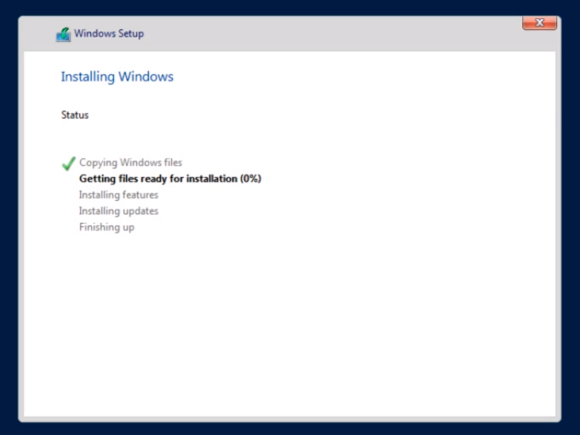Click the green checkmark beside Copying Windows files
The width and height of the screenshot is (580, 435).
point(68,163)
